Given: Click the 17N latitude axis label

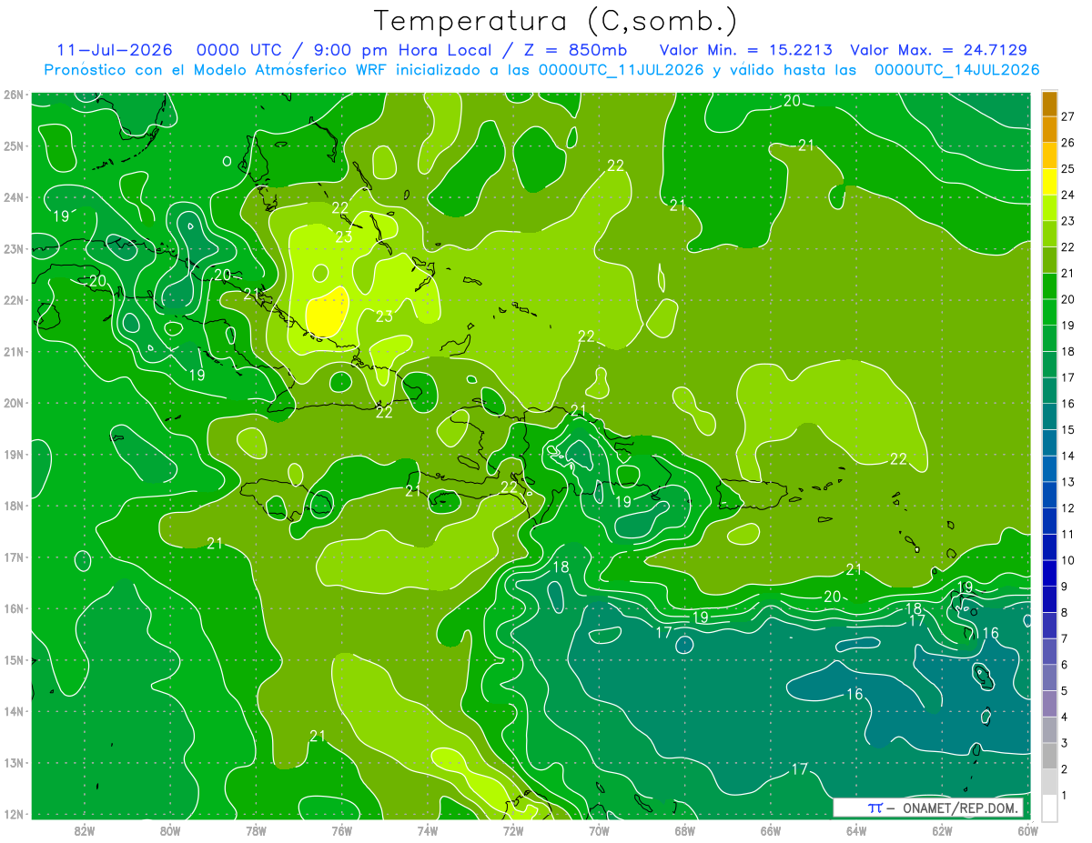Looking at the screenshot, I should pyautogui.click(x=13, y=557).
